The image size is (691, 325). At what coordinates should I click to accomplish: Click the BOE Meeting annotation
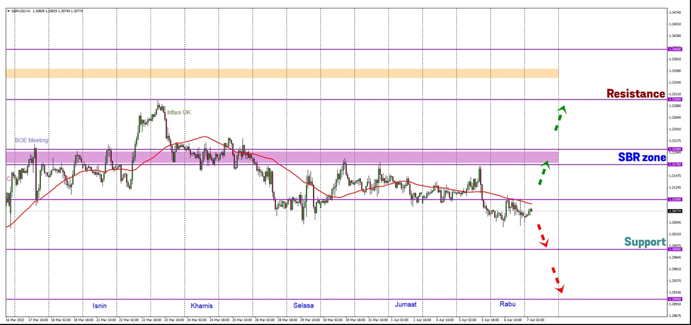click(x=32, y=140)
